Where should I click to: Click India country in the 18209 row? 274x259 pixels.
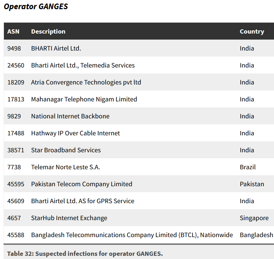[x=247, y=82]
